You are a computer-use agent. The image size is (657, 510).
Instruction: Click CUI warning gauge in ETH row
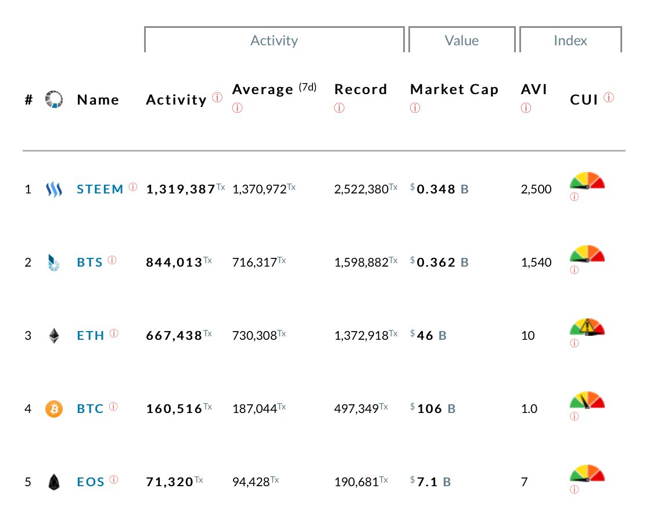point(587,327)
